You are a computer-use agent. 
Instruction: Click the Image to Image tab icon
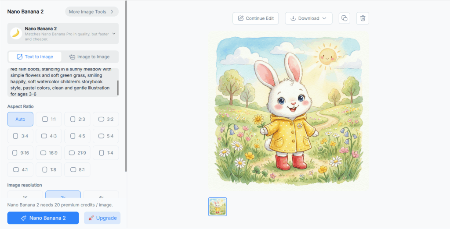point(72,57)
